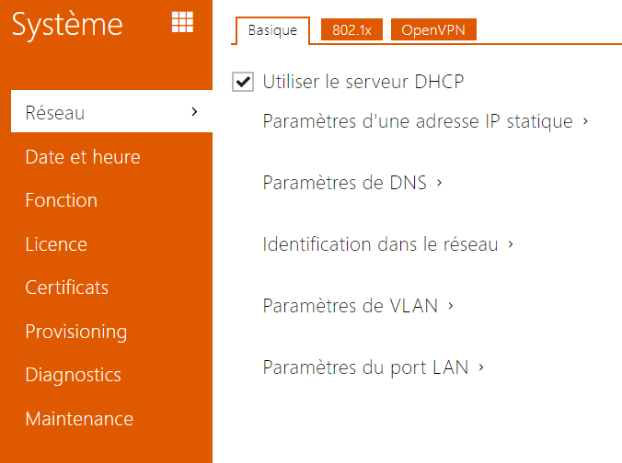The image size is (622, 463).
Task: Open the Diagnostics page
Action: (74, 375)
